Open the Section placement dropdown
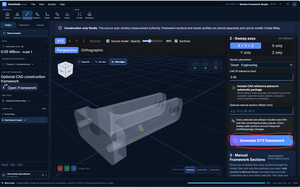 (261, 65)
